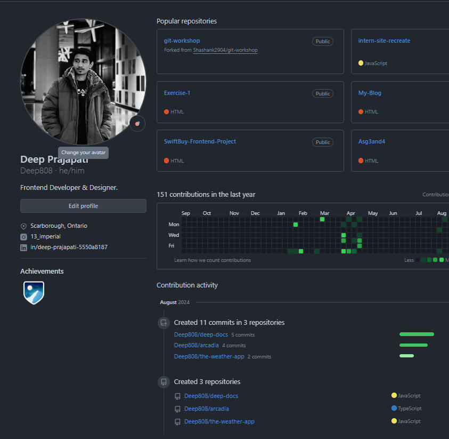Image resolution: width=449 pixels, height=439 pixels.
Task: Click the bright green Monday cell under Feb
Action: (296, 225)
